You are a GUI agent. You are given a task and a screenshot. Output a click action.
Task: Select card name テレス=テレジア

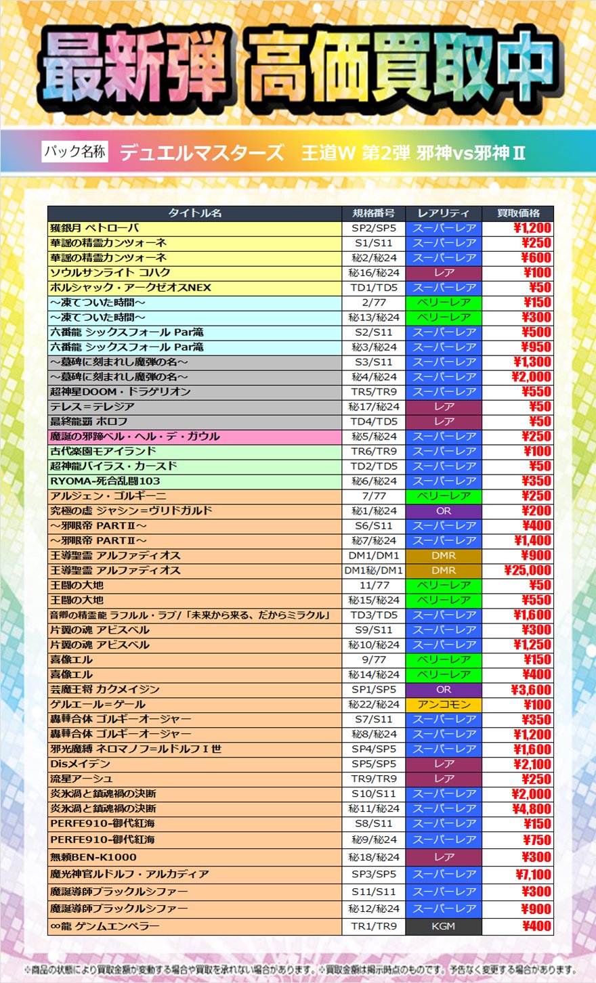pos(92,407)
